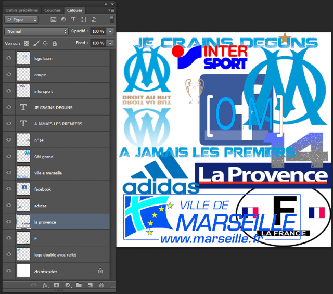Select the coupe layer name

tap(40, 75)
